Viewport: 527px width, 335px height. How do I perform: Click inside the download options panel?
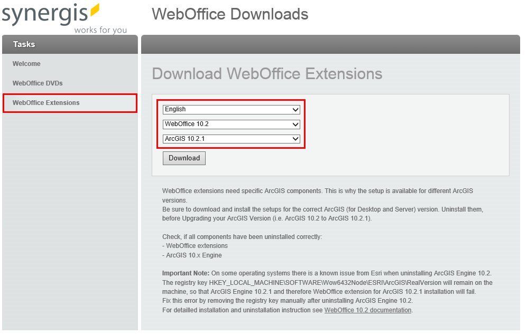tap(396, 132)
